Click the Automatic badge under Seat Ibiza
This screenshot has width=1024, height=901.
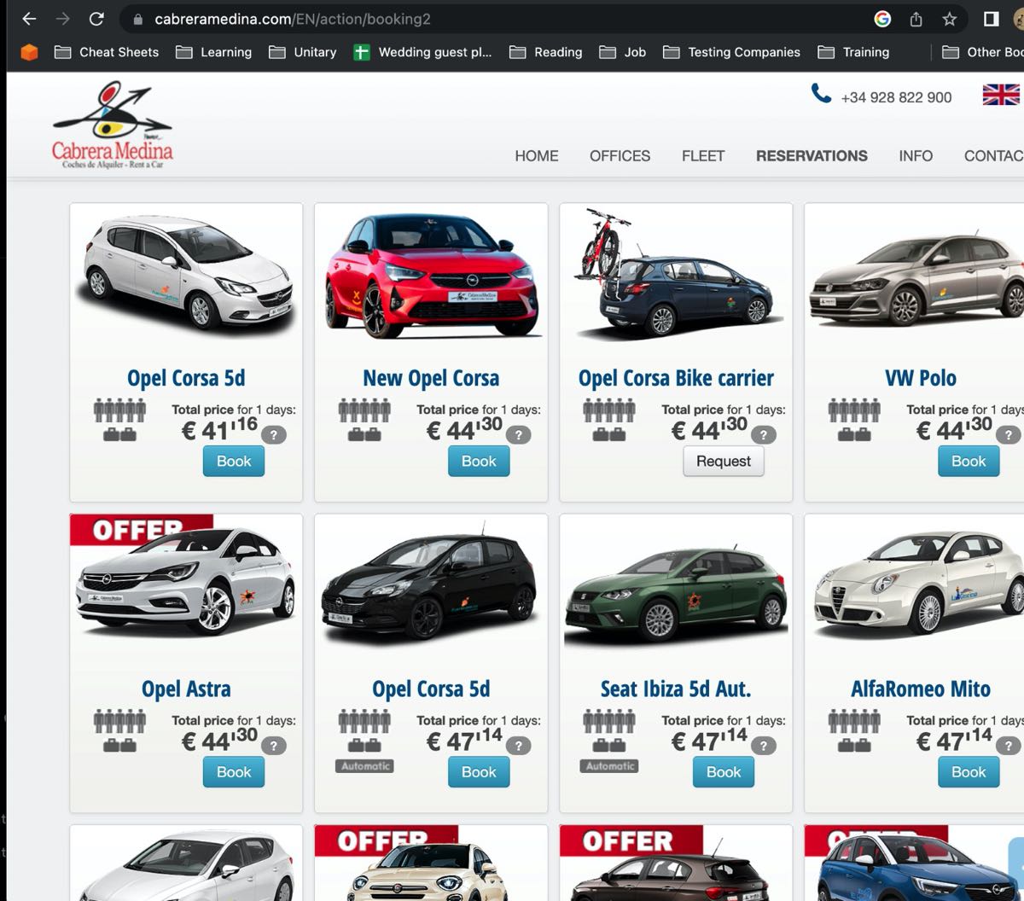pos(610,766)
